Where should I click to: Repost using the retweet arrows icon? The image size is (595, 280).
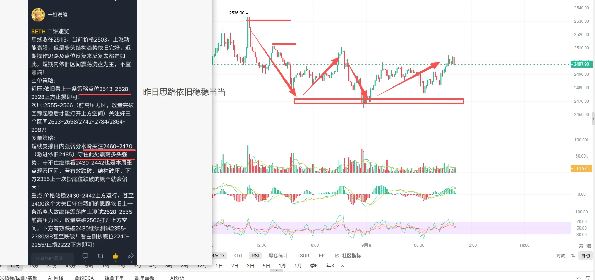(100, 256)
